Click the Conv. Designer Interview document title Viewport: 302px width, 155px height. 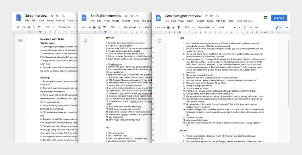click(x=183, y=16)
